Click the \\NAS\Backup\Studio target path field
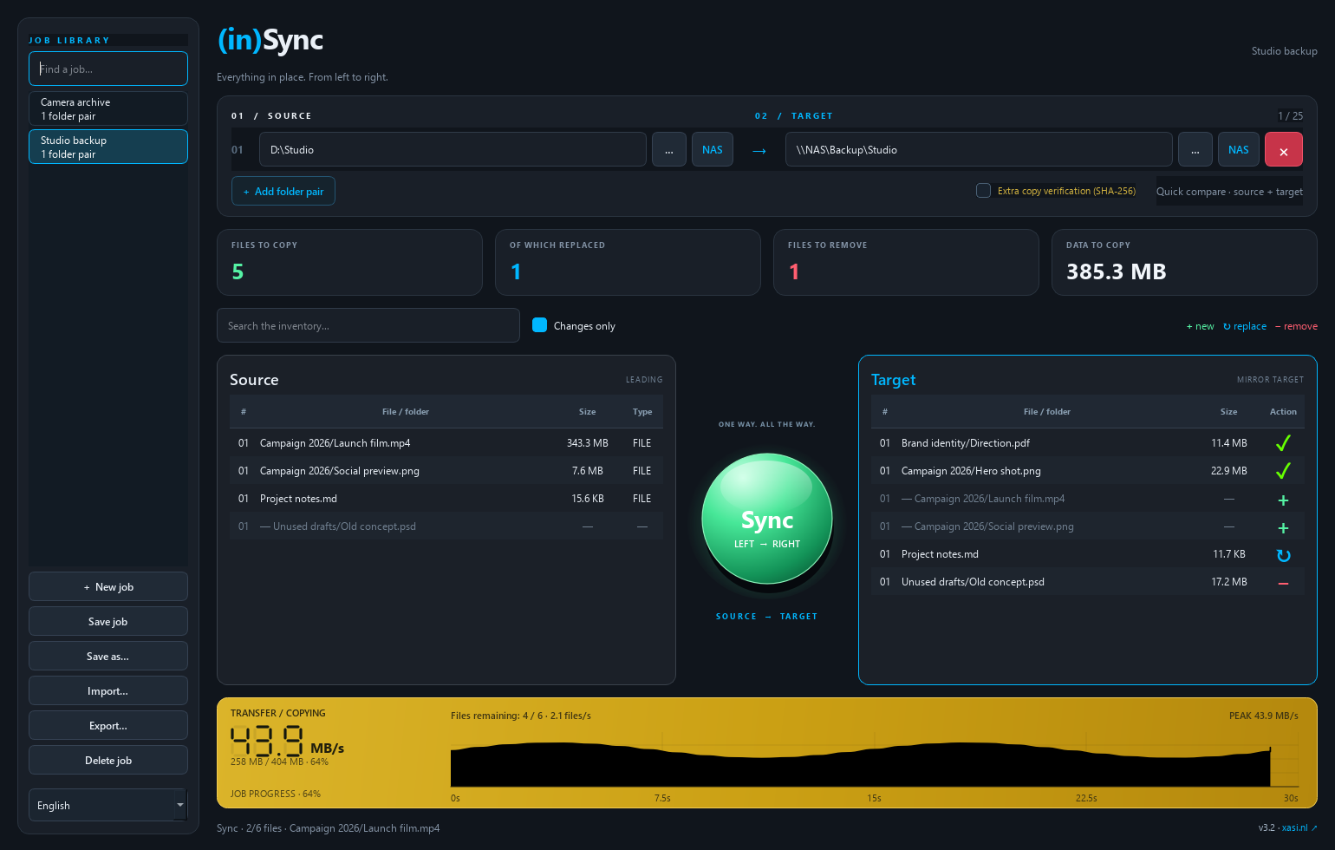 (979, 149)
